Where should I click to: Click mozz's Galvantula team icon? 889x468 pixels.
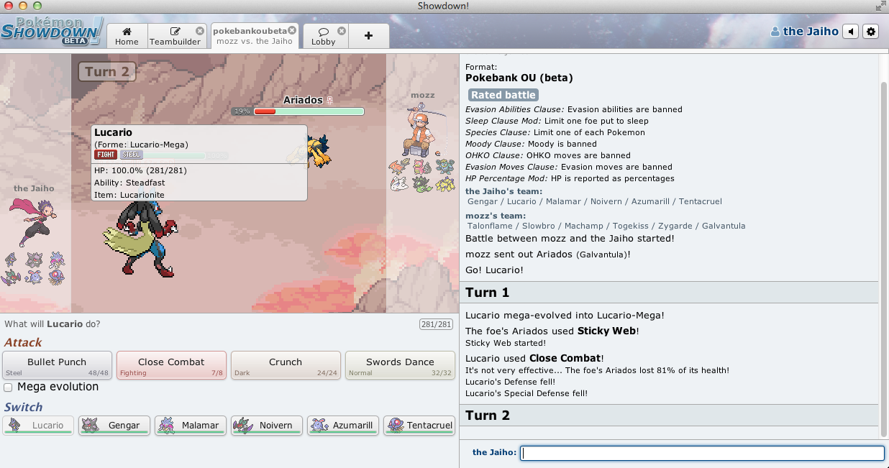(x=446, y=184)
